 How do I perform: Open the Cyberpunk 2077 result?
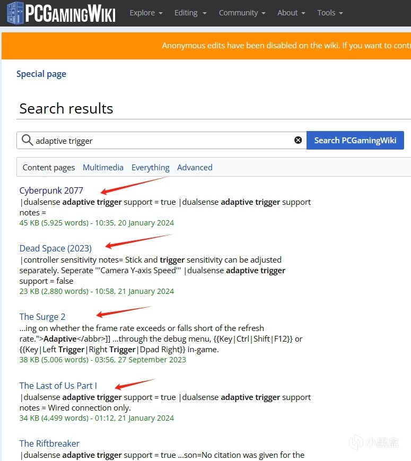[51, 190]
